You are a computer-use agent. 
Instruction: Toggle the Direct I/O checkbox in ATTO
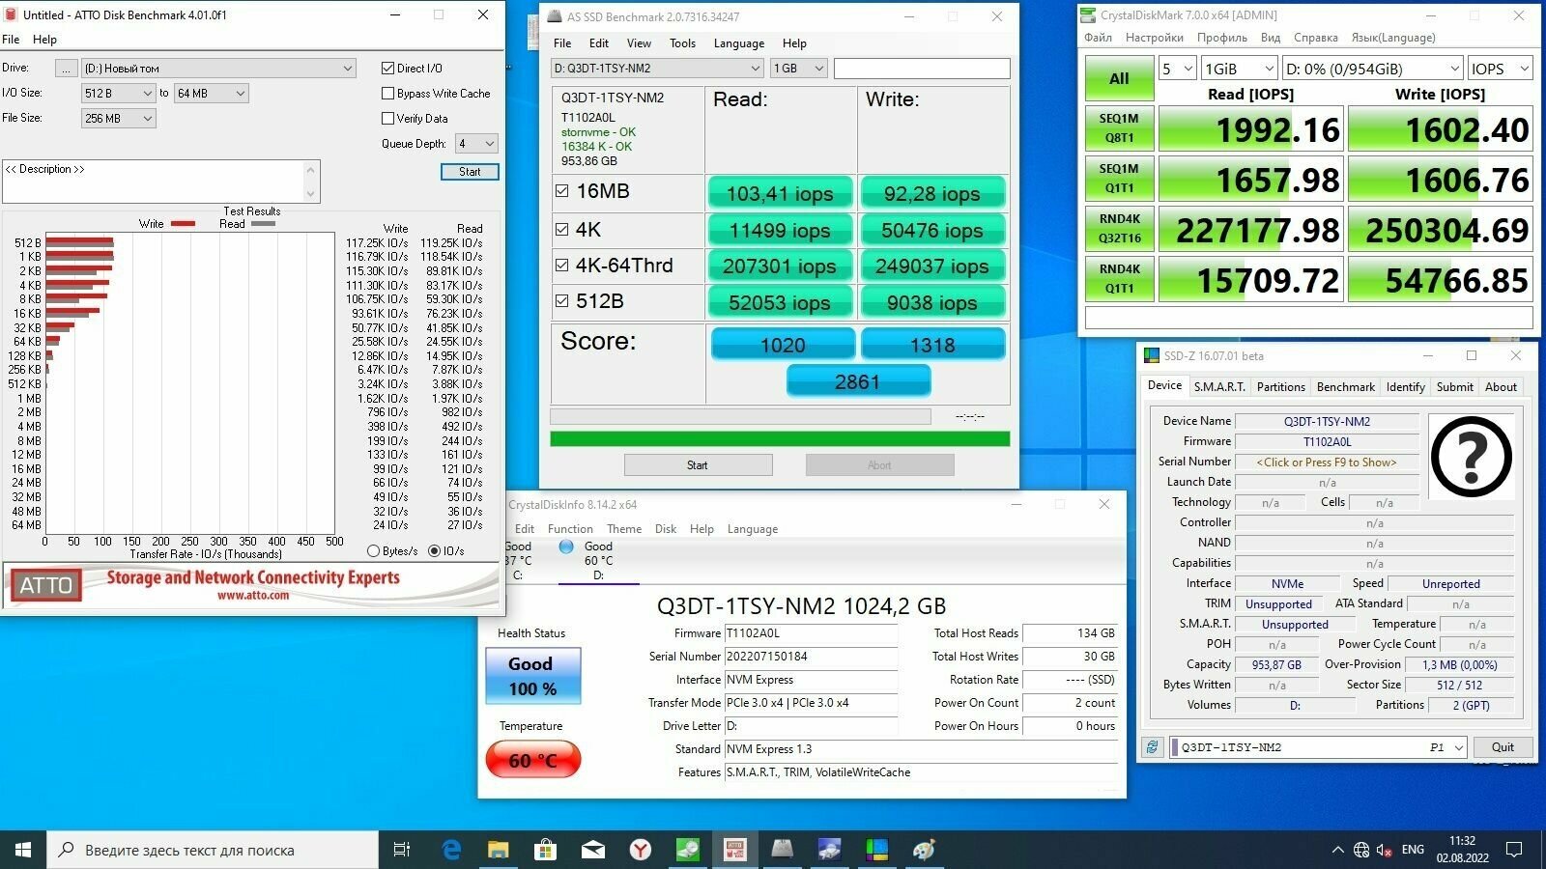click(387, 69)
